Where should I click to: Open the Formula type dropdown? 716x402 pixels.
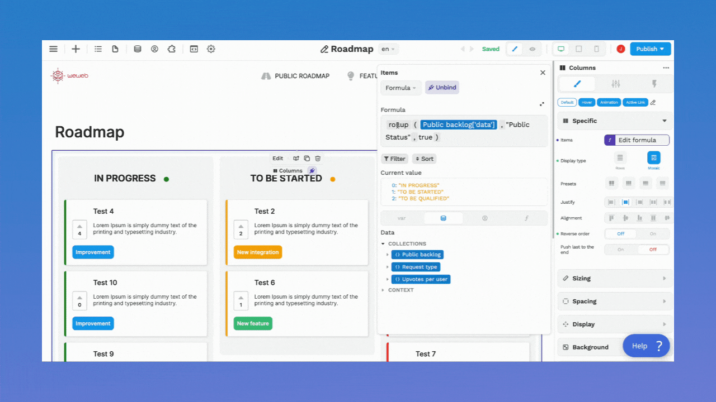click(x=401, y=88)
